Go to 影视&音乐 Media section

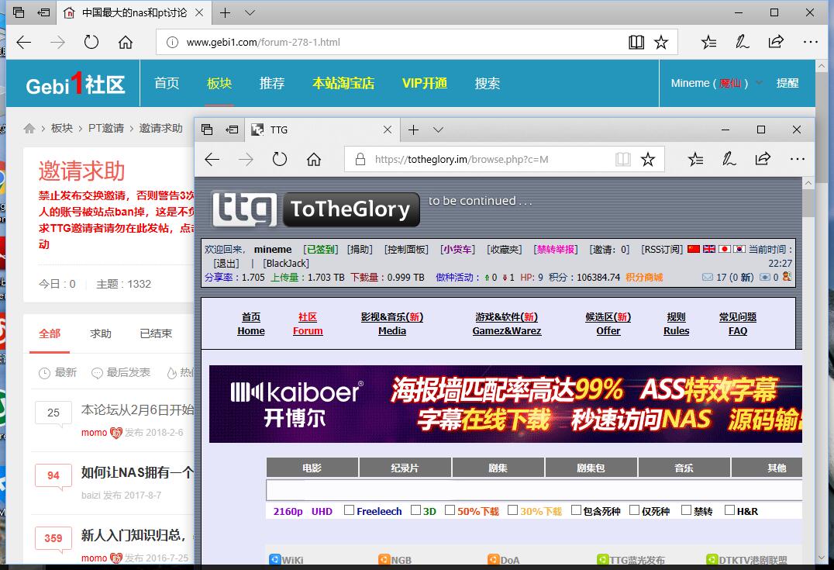pyautogui.click(x=392, y=323)
